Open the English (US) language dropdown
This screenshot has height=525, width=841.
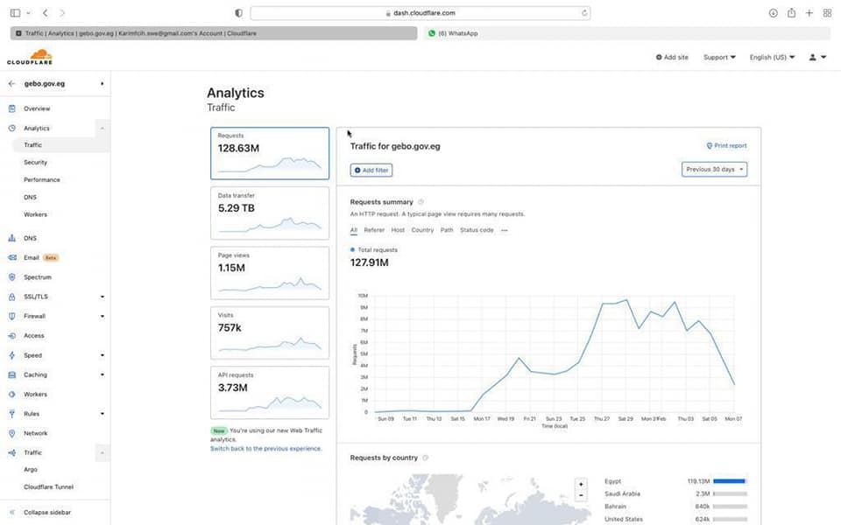[772, 57]
